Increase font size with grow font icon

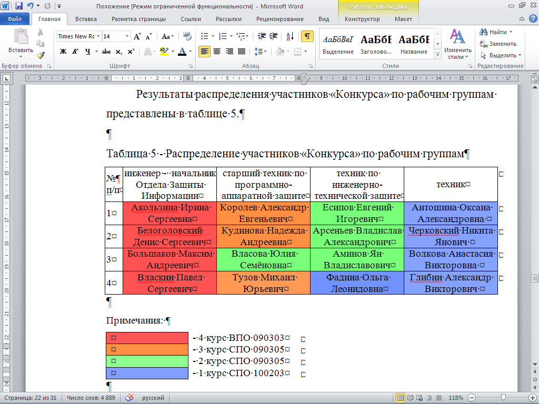coord(137,36)
